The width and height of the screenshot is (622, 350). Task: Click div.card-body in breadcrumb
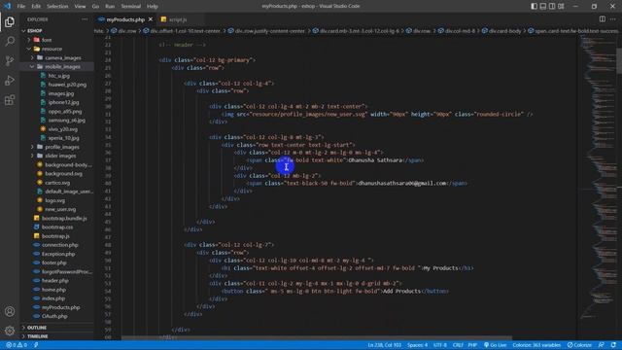pos(504,31)
